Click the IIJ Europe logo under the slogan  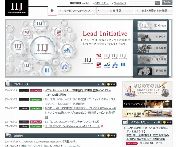pos(115,56)
